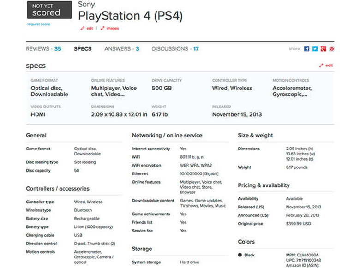Click the specs section edit pencil icon
360x268 pixels.
tap(321, 66)
